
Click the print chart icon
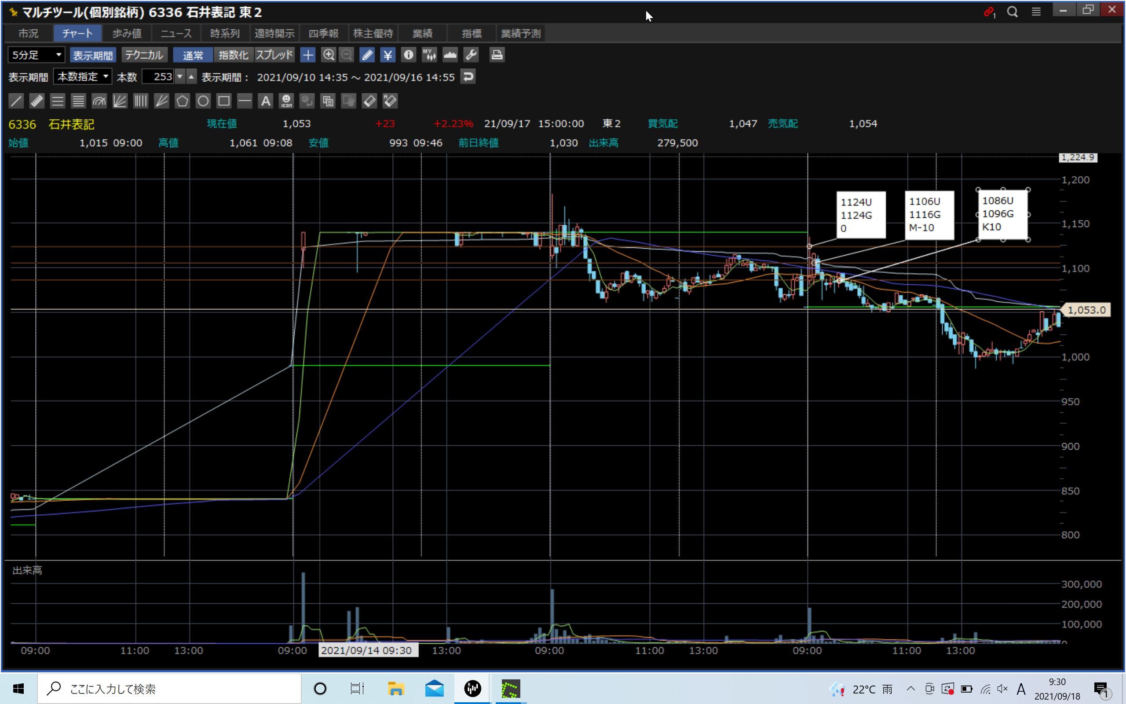point(497,55)
